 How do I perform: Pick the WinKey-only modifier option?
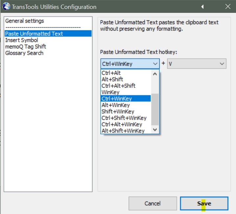point(111,92)
